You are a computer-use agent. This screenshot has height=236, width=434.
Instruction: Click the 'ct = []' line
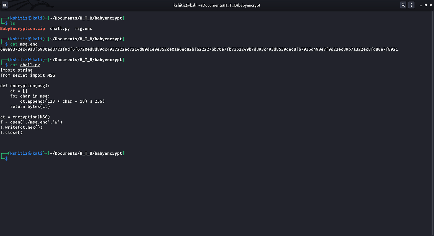click(x=19, y=91)
